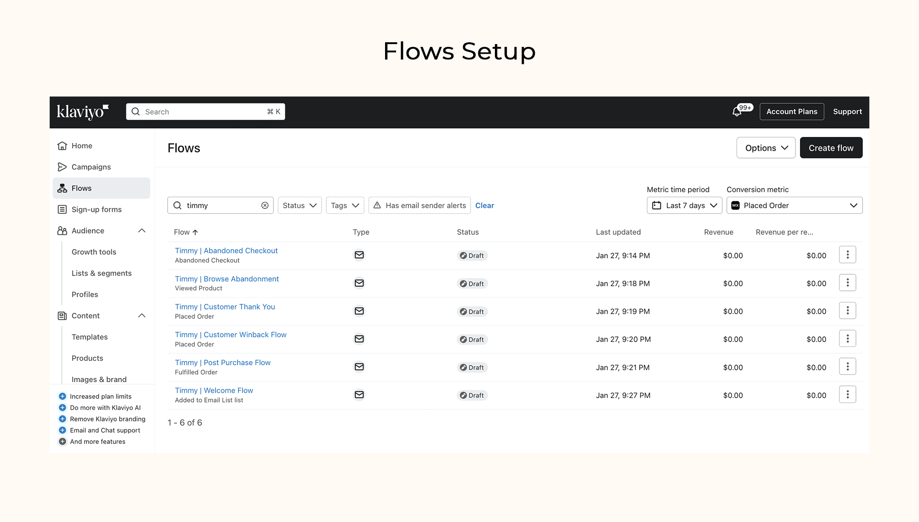
Task: Expand the Last 7 days time period
Action: [x=684, y=205]
